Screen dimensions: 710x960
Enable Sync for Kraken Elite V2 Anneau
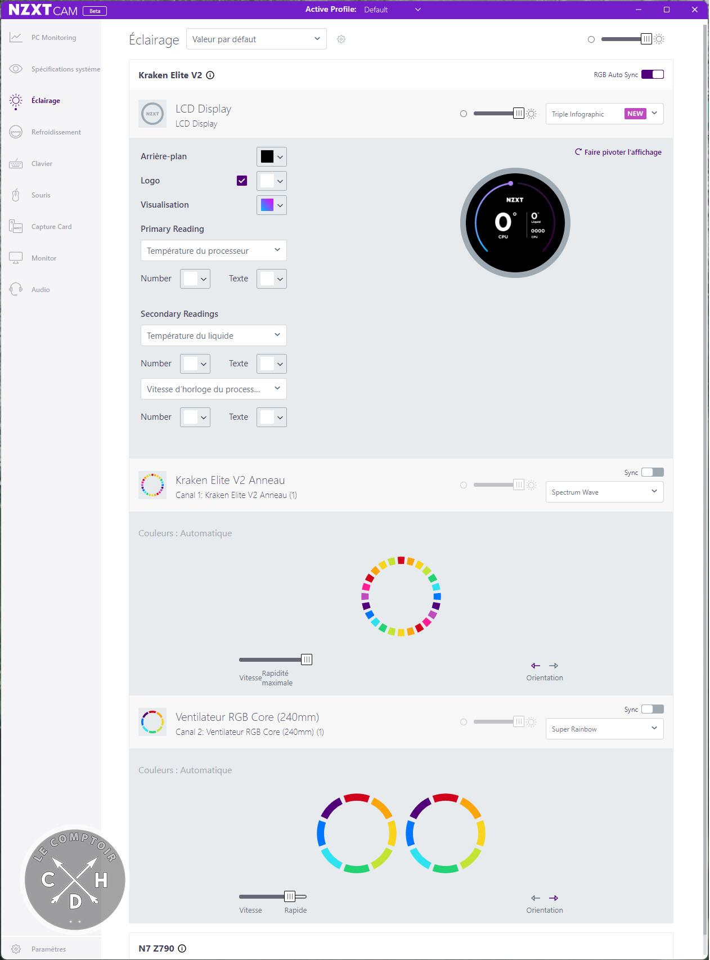coord(652,472)
